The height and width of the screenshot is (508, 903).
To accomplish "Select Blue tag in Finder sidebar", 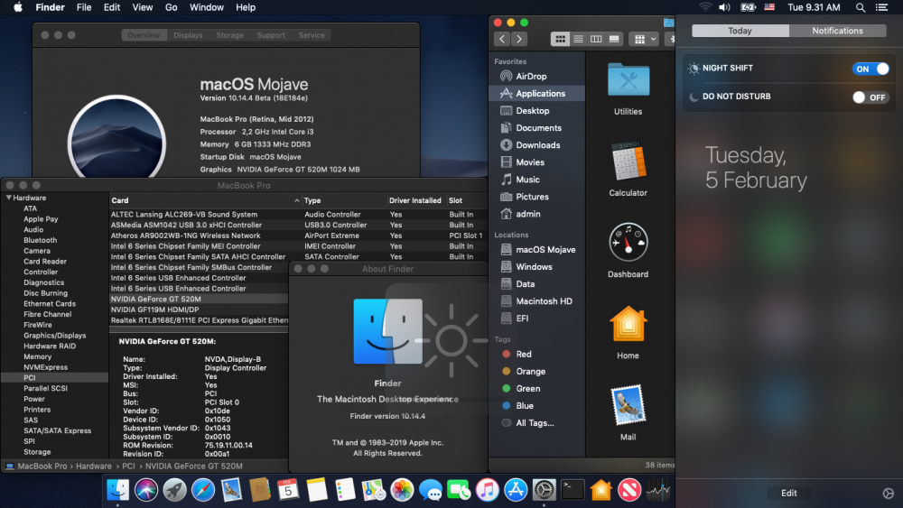I will (x=536, y=406).
